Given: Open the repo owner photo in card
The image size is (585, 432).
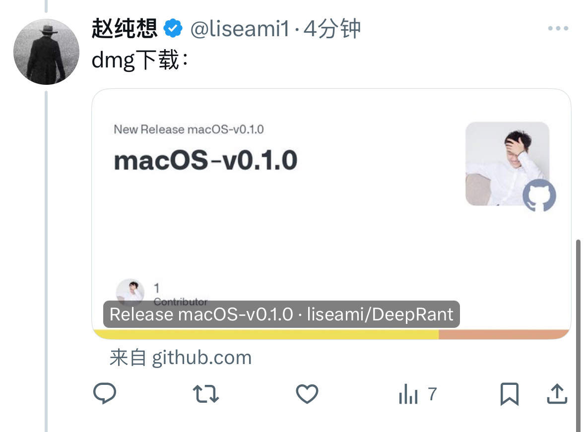Looking at the screenshot, I should click(508, 163).
